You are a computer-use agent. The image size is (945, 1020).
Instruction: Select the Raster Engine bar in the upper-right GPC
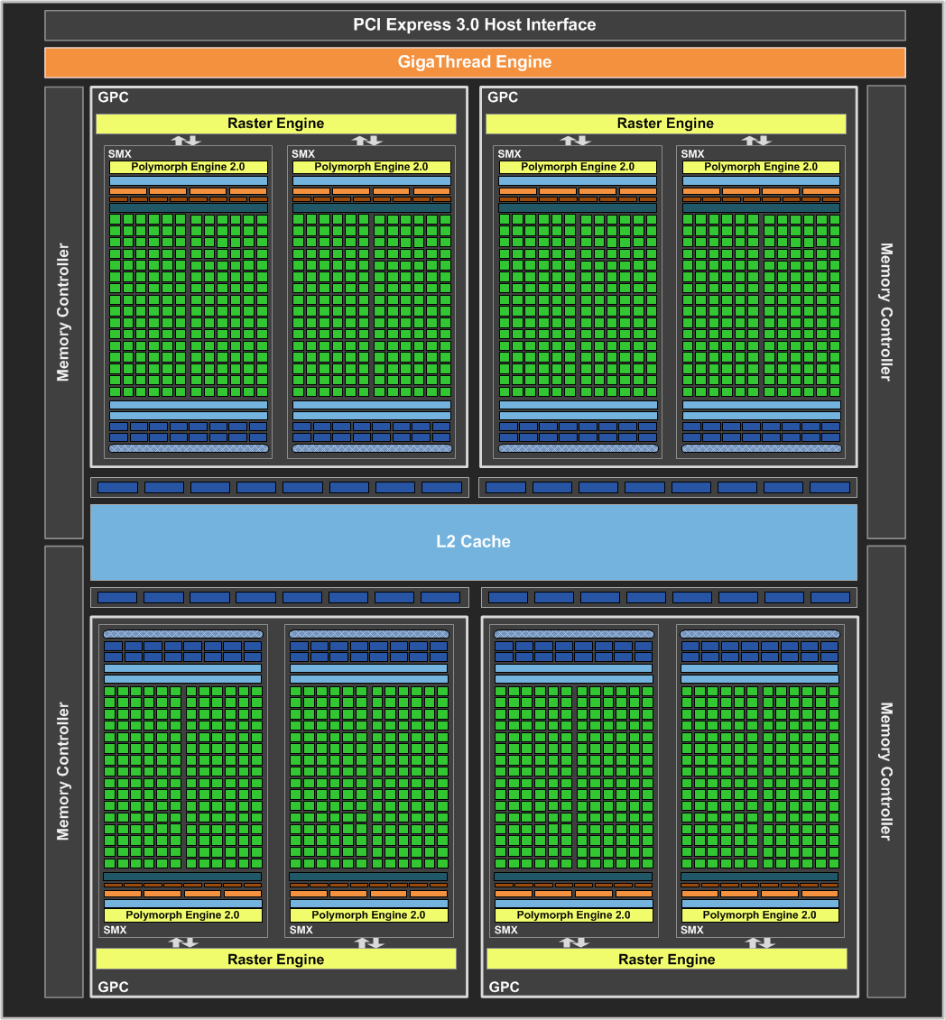click(666, 124)
